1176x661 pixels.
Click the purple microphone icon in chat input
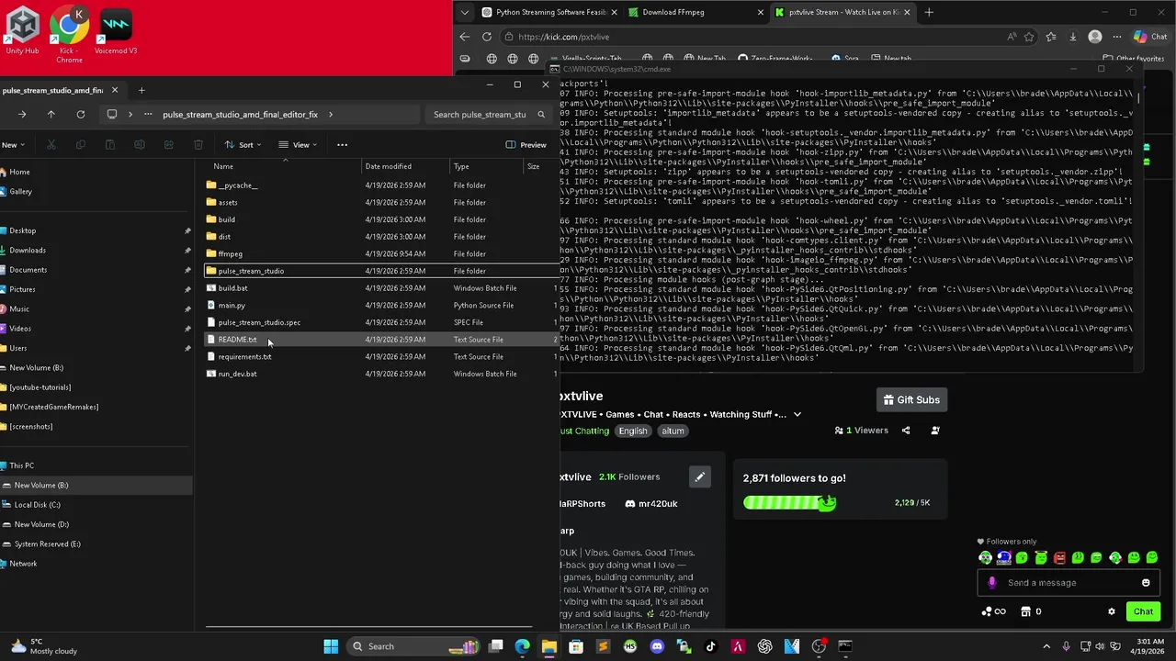tap(991, 583)
